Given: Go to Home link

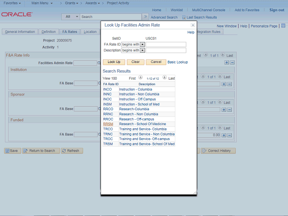Looking at the screenshot, I should [157, 10].
